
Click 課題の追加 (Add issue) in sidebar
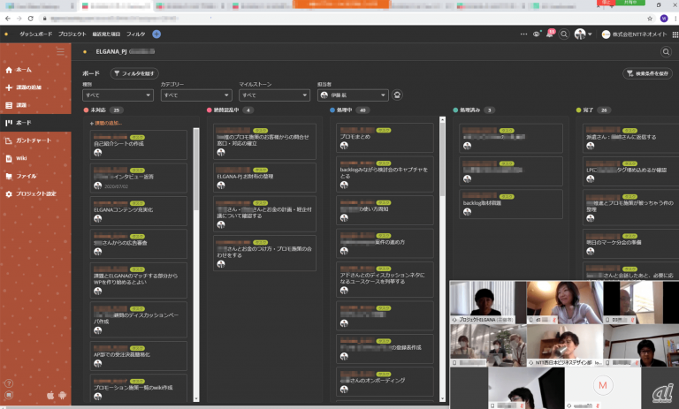point(29,87)
